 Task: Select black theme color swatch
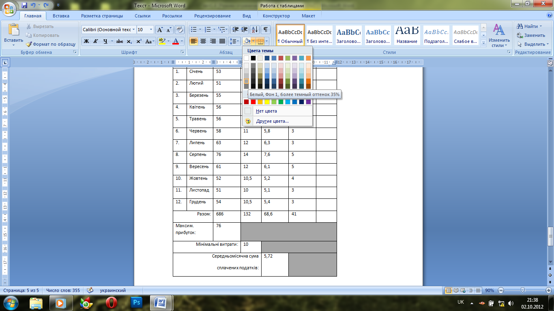click(253, 58)
